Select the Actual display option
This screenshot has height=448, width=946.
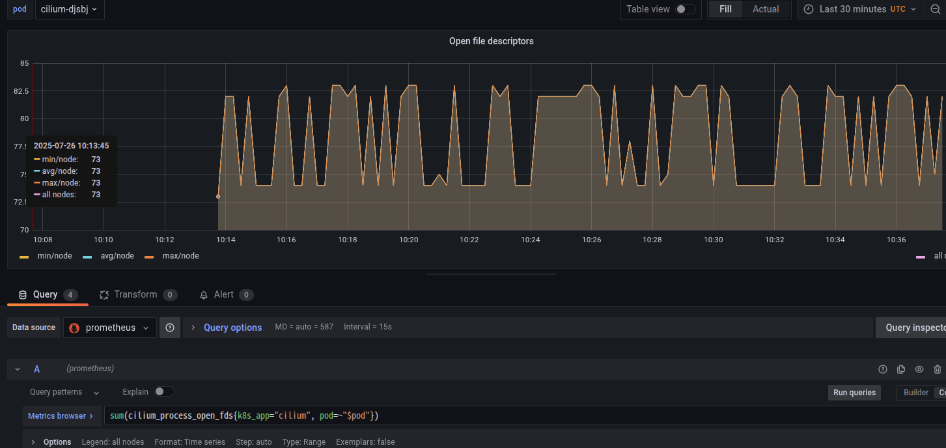pos(766,9)
